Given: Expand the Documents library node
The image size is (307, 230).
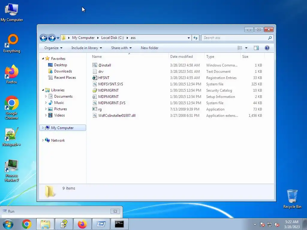Looking at the screenshot, I should pos(46,96).
